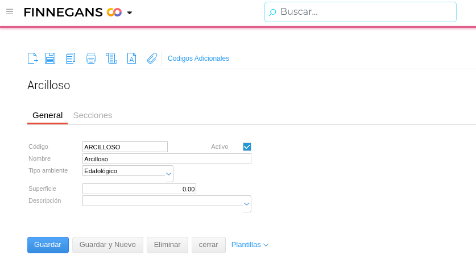Switch to the Secciones tab
This screenshot has width=476, height=272.
pyautogui.click(x=93, y=115)
